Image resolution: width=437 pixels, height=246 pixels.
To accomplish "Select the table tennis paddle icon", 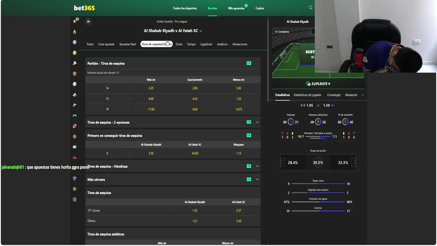I will pos(74,178).
